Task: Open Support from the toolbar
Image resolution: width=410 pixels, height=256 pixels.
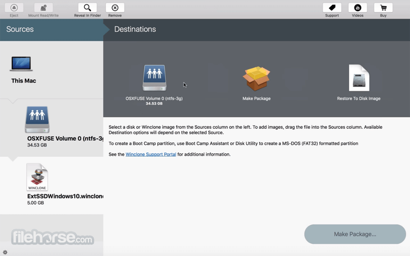Action: click(x=332, y=7)
